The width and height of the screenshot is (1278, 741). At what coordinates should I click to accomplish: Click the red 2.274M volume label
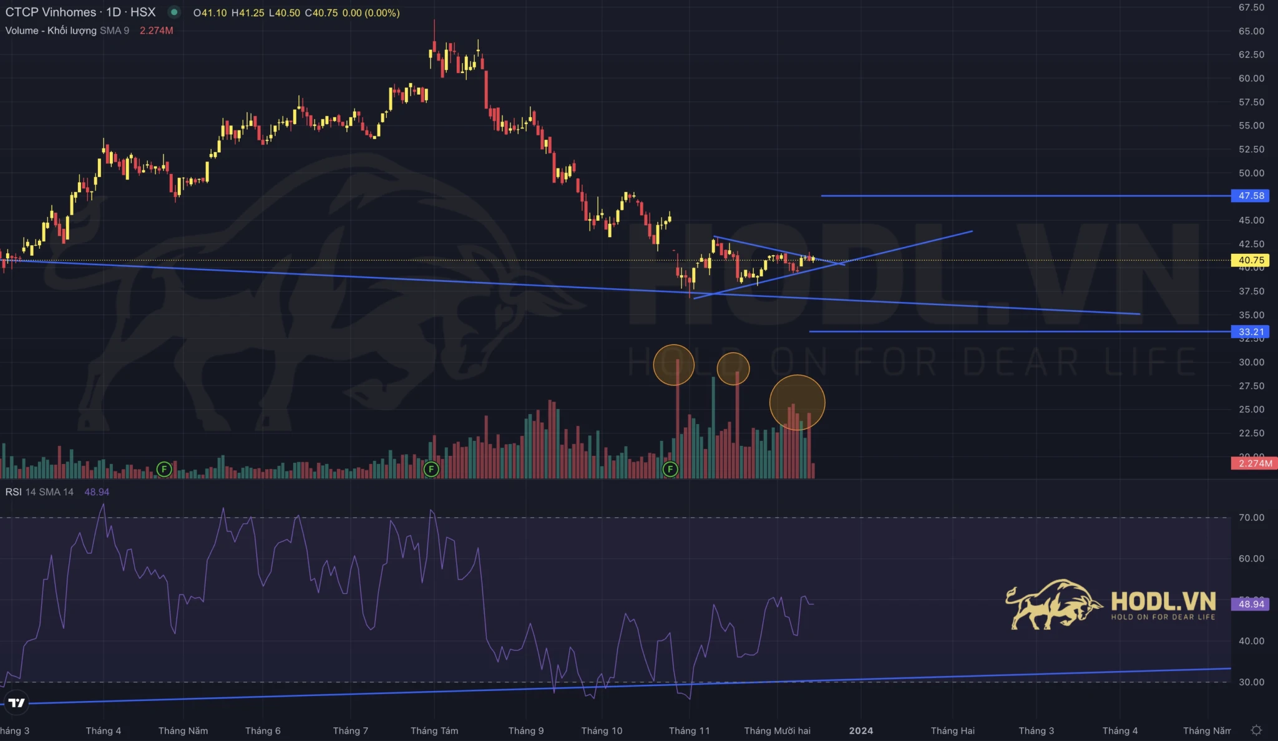coord(1254,463)
